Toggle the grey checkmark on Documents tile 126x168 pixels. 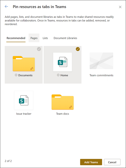pyautogui.click(x=39, y=49)
